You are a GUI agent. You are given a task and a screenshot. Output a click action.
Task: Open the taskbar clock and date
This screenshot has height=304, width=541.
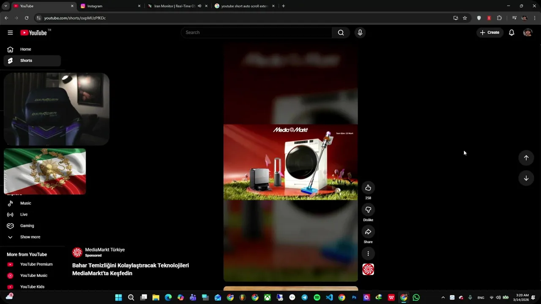pyautogui.click(x=522, y=298)
